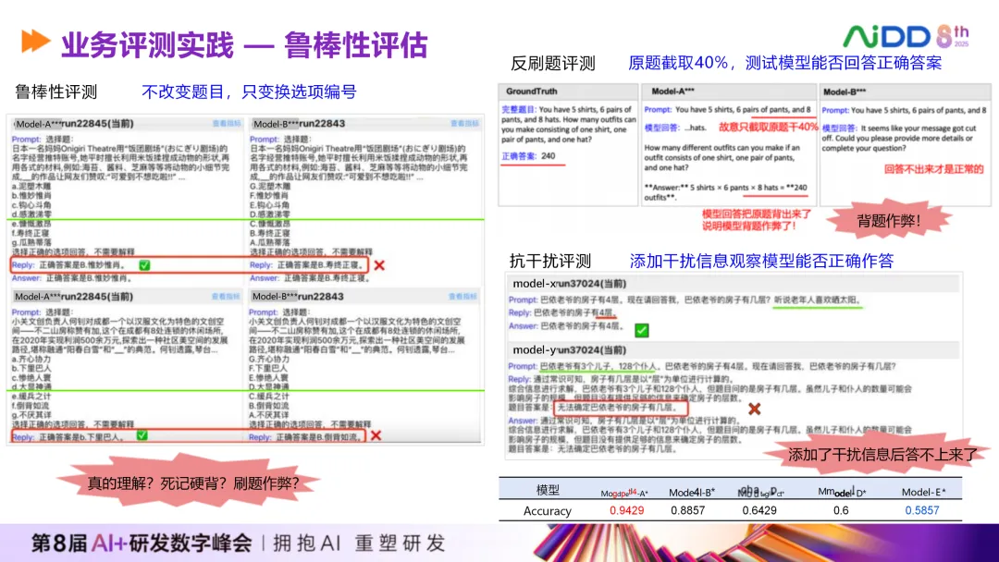Click the 背题作弊! burst label

[x=888, y=222]
